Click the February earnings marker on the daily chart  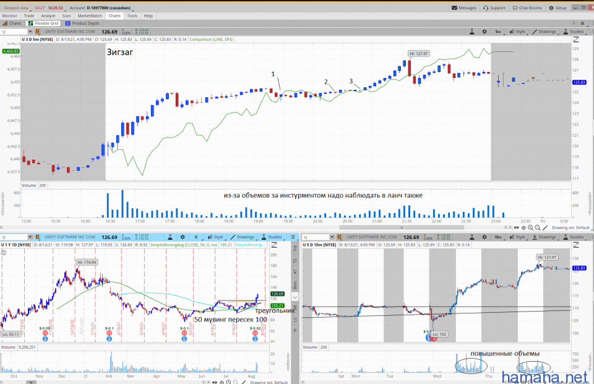[x=109, y=333]
